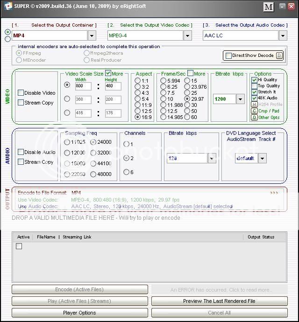This screenshot has height=322, width=299.
Task: Click the Width 800 field
Action: (x=83, y=86)
